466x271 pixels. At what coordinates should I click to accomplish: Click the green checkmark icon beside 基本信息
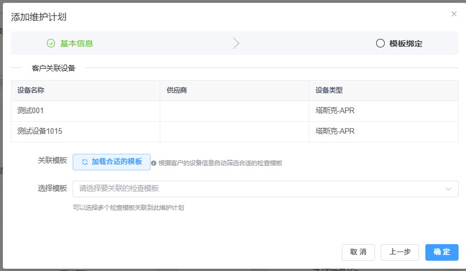tap(51, 43)
